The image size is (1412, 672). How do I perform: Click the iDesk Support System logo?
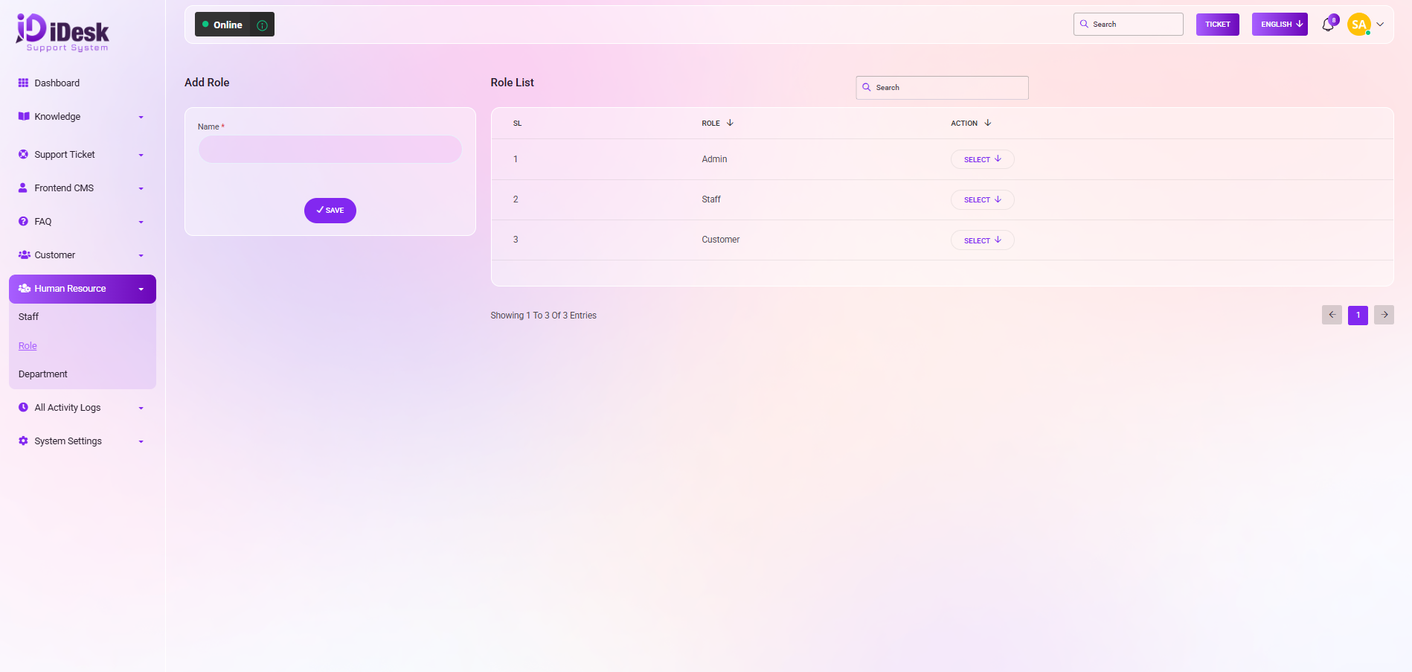(x=62, y=33)
